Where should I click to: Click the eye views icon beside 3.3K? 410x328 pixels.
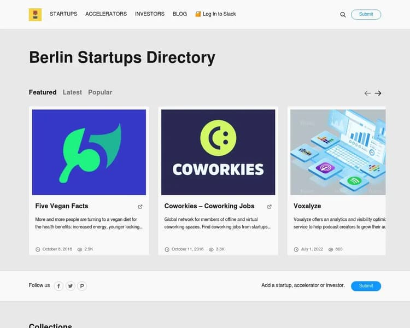211,249
